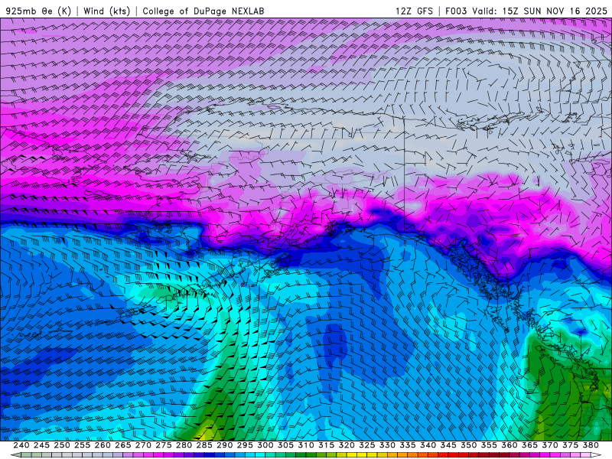Click 'Valid: 15Z SUN NOV 16 2025' text

539,11
